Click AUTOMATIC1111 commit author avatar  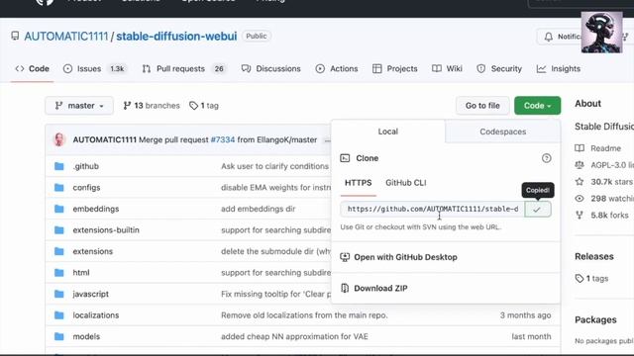tap(59, 139)
